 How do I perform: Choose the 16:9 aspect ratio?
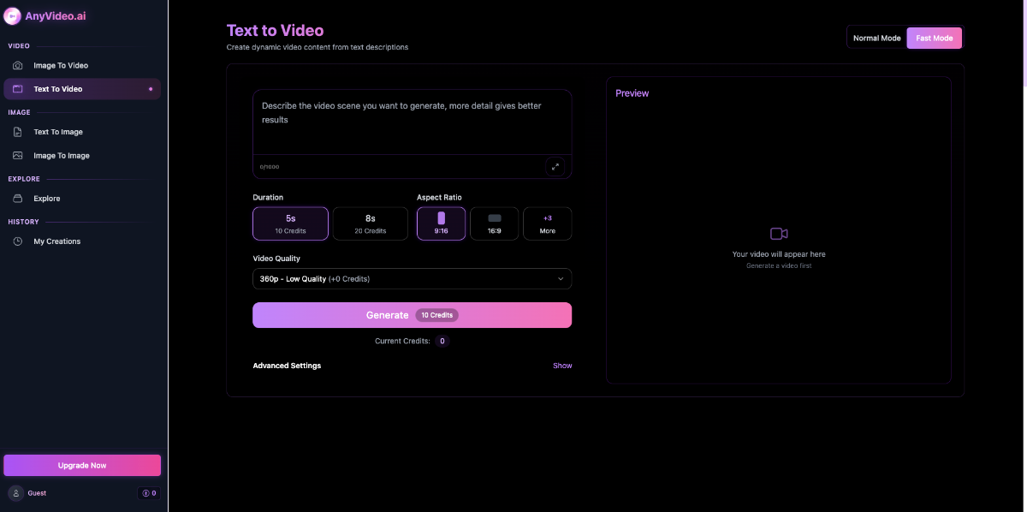[x=495, y=223]
